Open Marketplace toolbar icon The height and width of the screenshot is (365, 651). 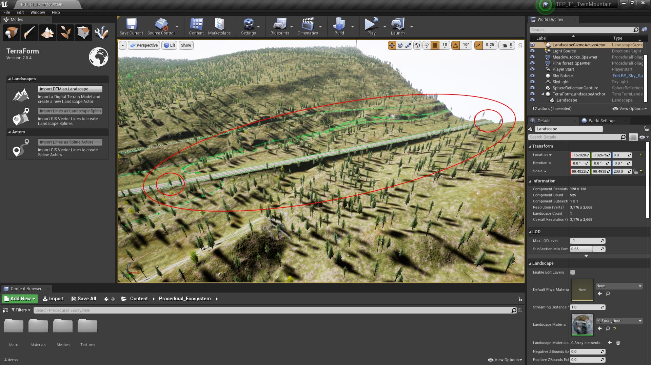coord(219,26)
